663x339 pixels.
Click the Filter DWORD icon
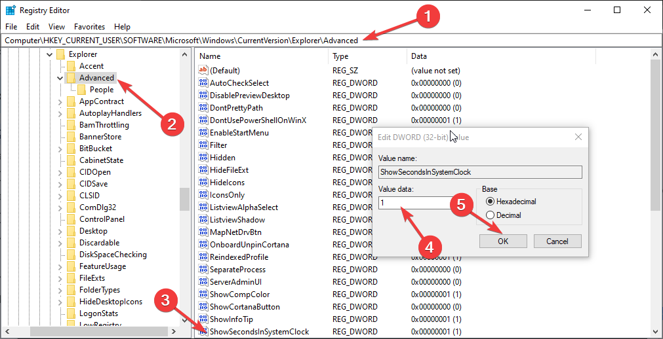click(203, 145)
